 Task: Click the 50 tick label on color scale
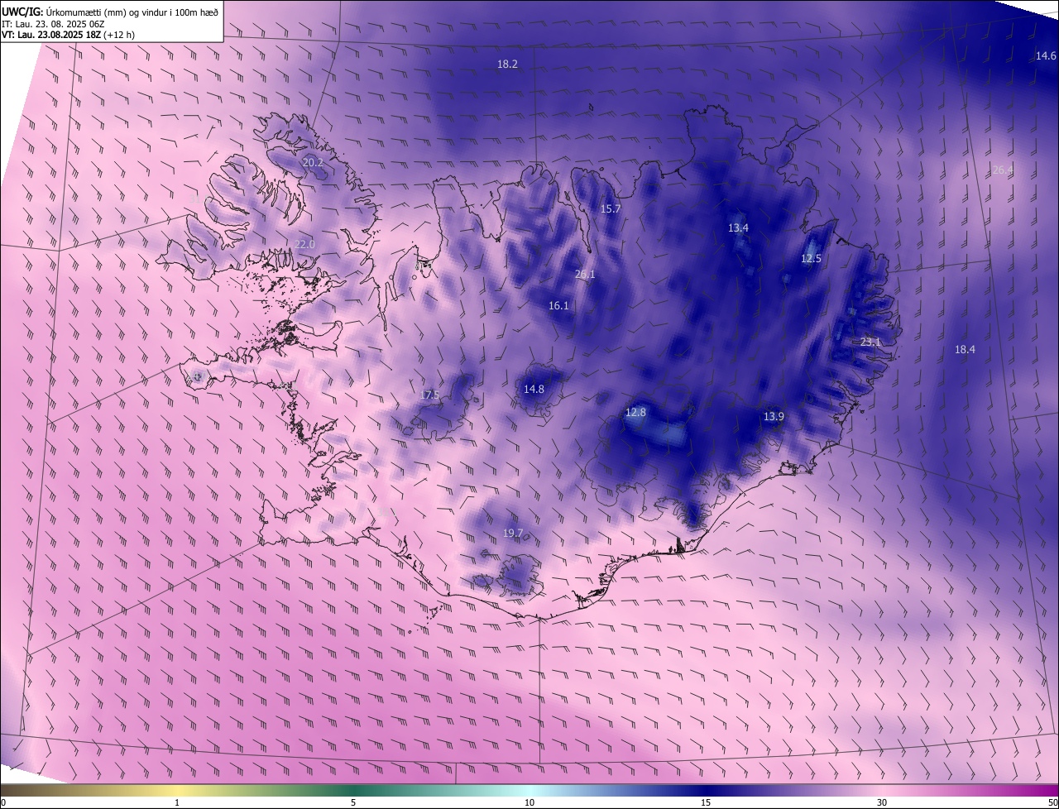(x=1052, y=802)
